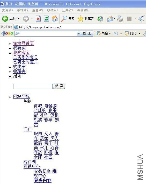
Task: Click the SOSO toolbar envelope icon
Action: pyautogui.click(x=116, y=33)
